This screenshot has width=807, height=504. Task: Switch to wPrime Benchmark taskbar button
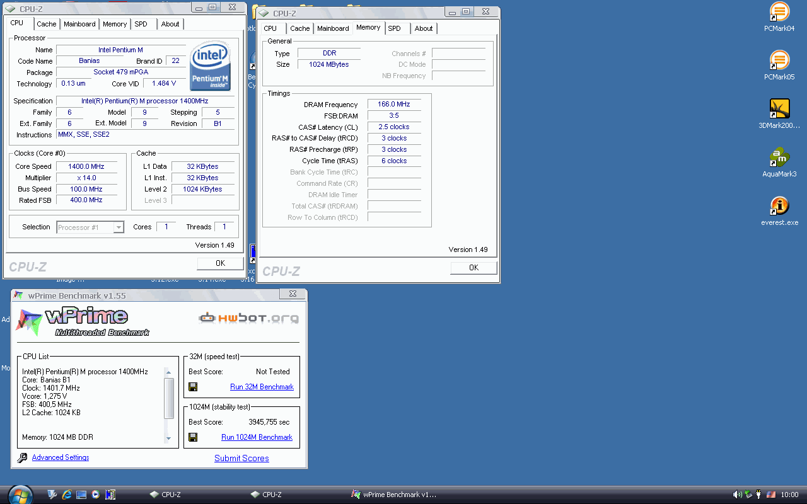coord(395,495)
